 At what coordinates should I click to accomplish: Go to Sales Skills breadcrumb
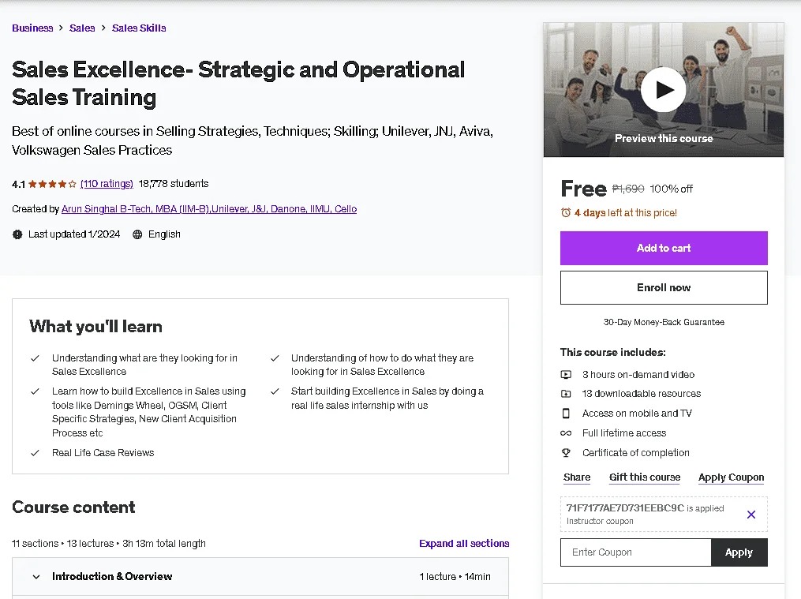(139, 28)
